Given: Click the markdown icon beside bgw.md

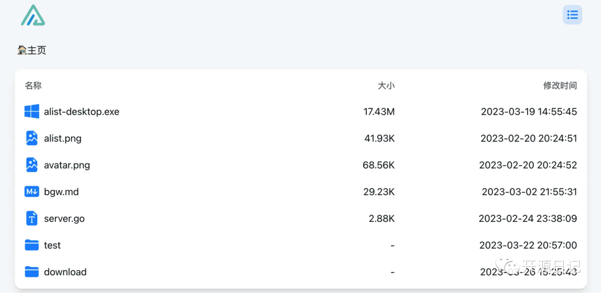Looking at the screenshot, I should [32, 192].
